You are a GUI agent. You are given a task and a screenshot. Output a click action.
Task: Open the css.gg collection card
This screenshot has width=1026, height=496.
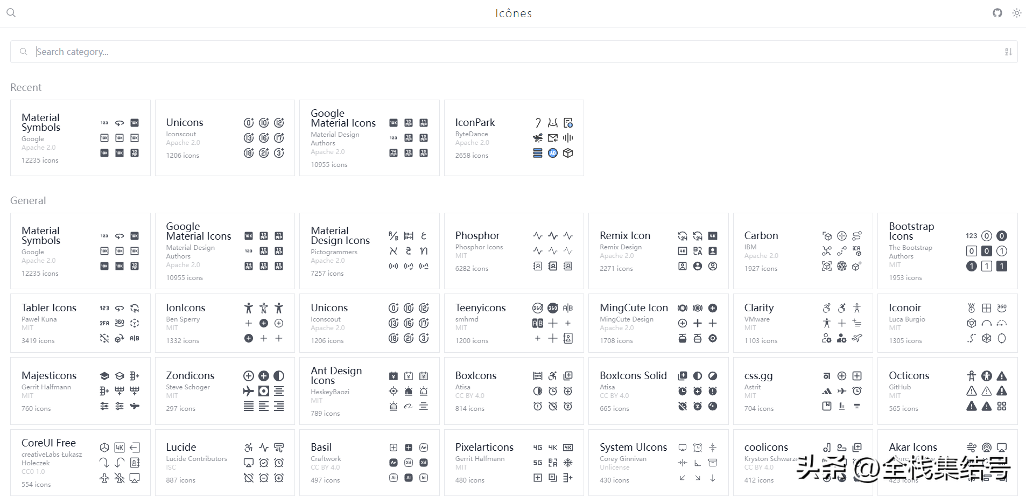[x=803, y=391]
